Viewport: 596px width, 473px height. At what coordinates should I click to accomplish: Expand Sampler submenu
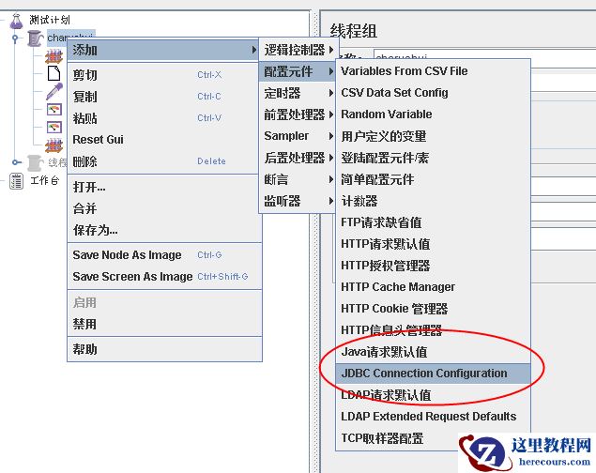(298, 136)
